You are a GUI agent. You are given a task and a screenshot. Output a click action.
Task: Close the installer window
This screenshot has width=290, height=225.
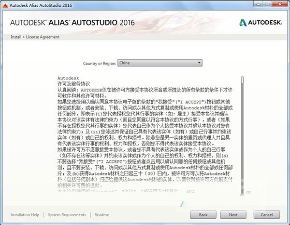pos(280,4)
